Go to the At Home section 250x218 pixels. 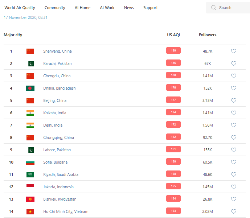point(82,8)
